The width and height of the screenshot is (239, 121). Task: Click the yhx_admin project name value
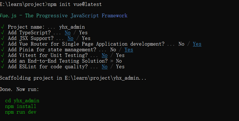(x=72, y=27)
